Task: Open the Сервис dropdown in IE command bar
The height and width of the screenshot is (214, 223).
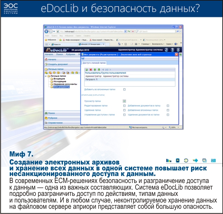Action: coord(169,44)
